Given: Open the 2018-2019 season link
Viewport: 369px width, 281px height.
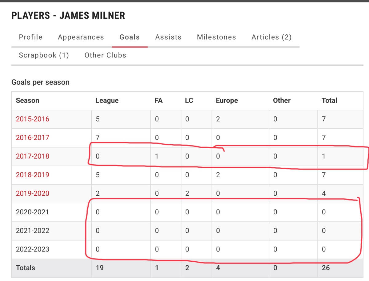Looking at the screenshot, I should point(33,175).
